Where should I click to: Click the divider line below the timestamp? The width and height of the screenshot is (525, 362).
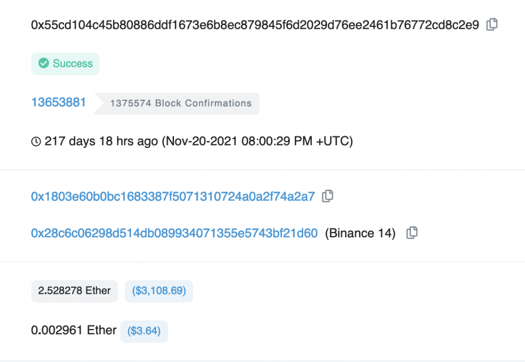point(262,170)
